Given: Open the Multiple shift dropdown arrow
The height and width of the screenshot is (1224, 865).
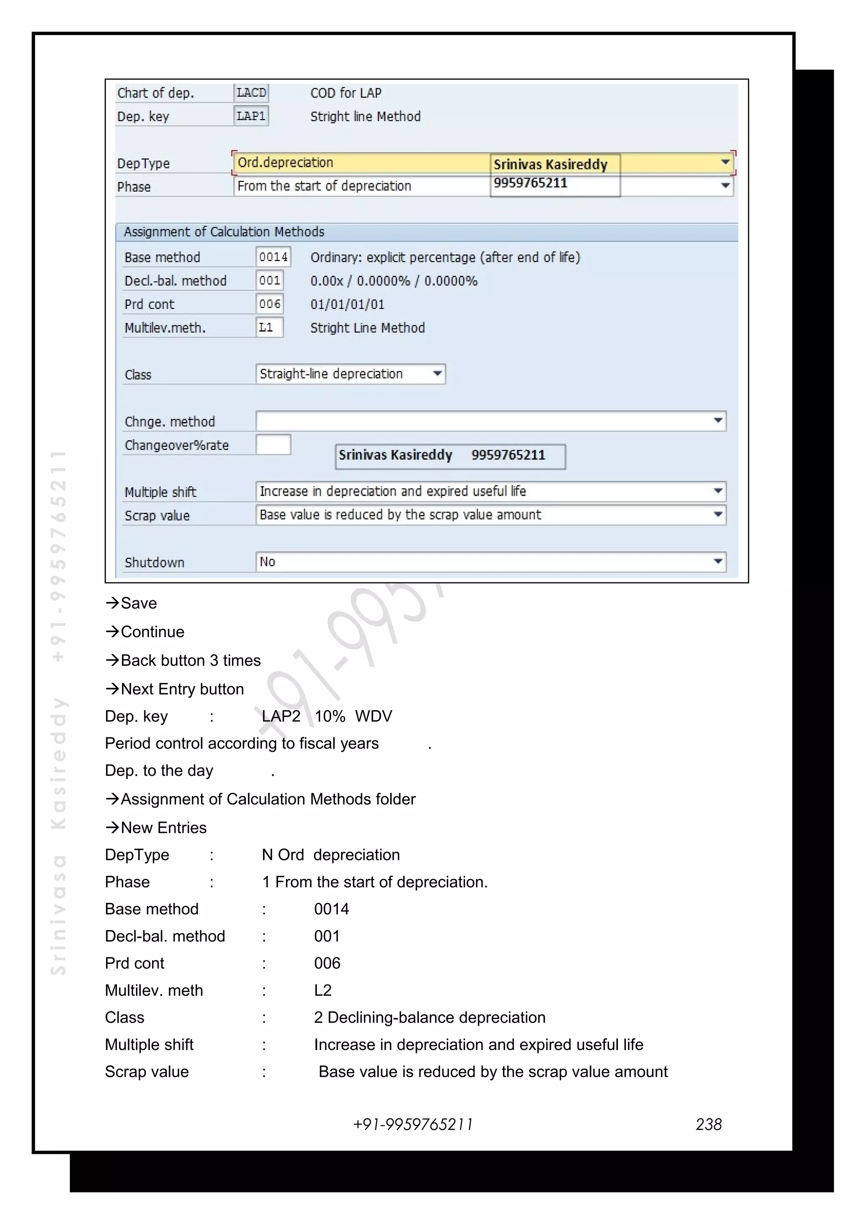Looking at the screenshot, I should tap(718, 491).
